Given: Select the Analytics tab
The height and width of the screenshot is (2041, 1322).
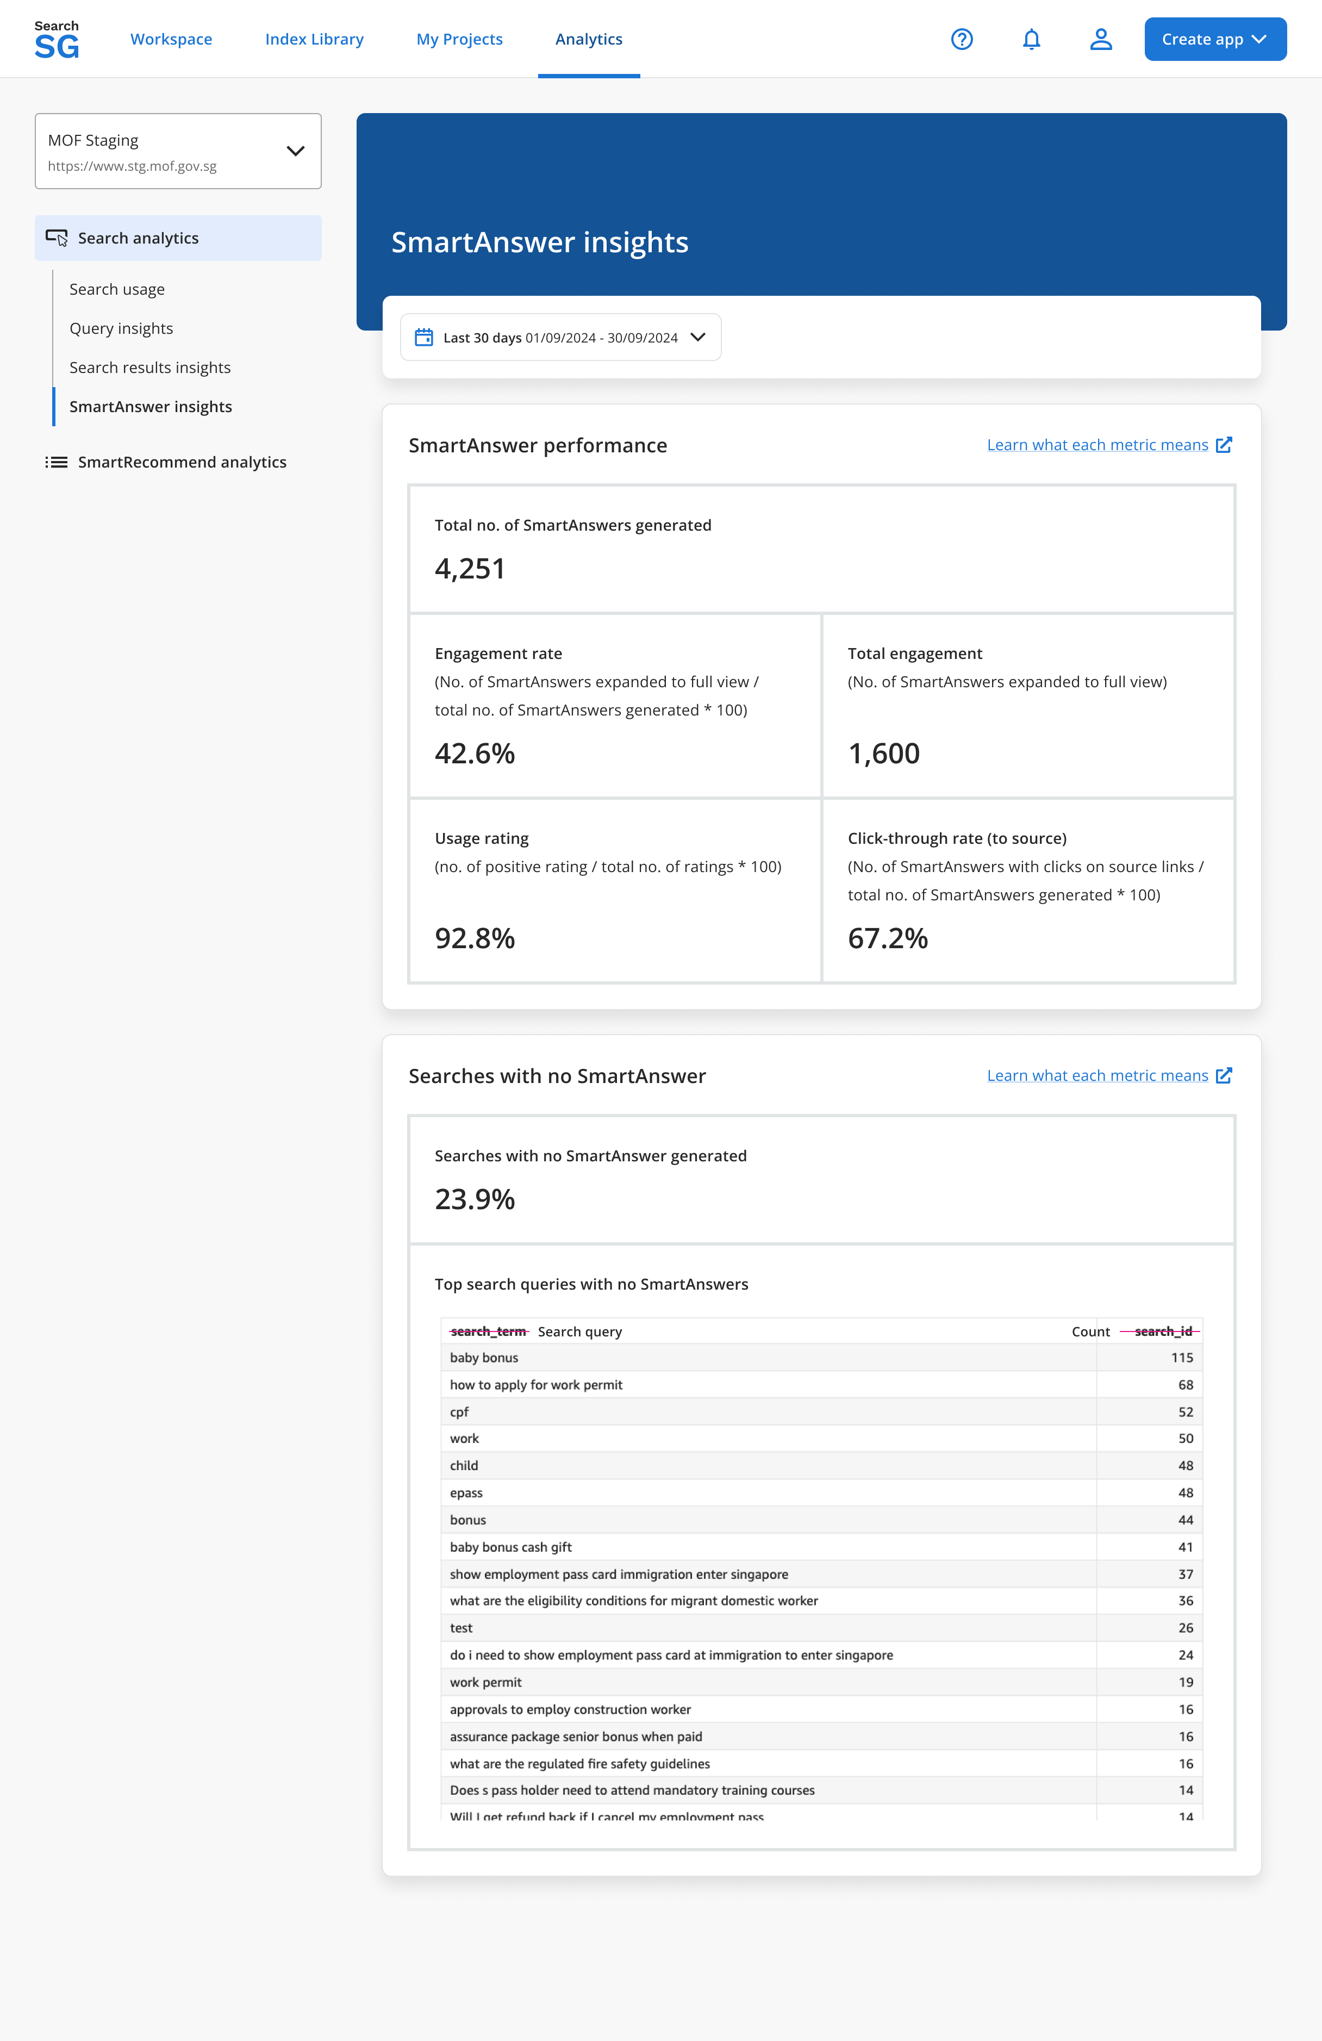Looking at the screenshot, I should (x=589, y=40).
